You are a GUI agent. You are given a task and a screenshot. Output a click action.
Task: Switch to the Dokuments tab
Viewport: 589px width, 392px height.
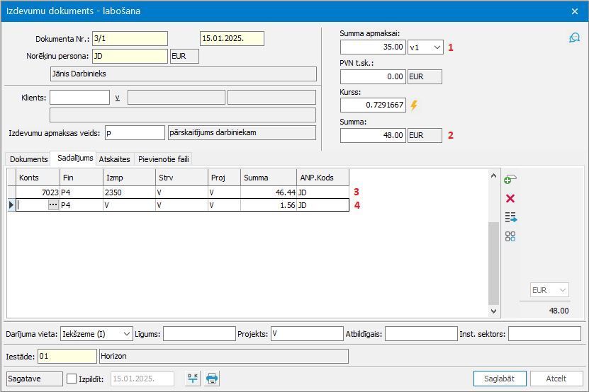(28, 159)
